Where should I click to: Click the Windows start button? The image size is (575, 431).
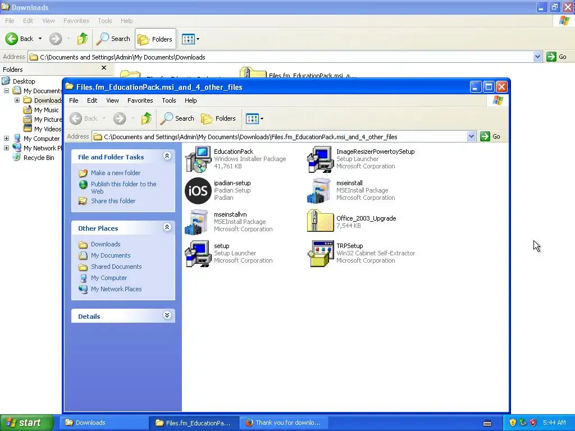(x=26, y=423)
